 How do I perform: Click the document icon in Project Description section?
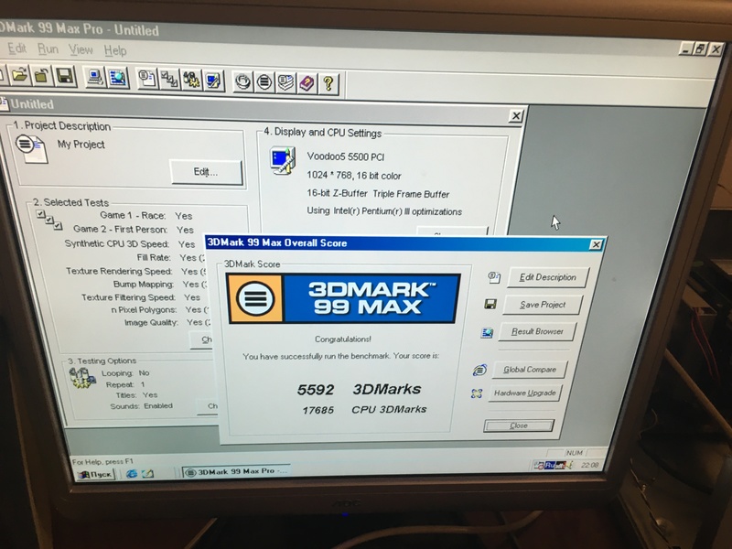pyautogui.click(x=31, y=148)
